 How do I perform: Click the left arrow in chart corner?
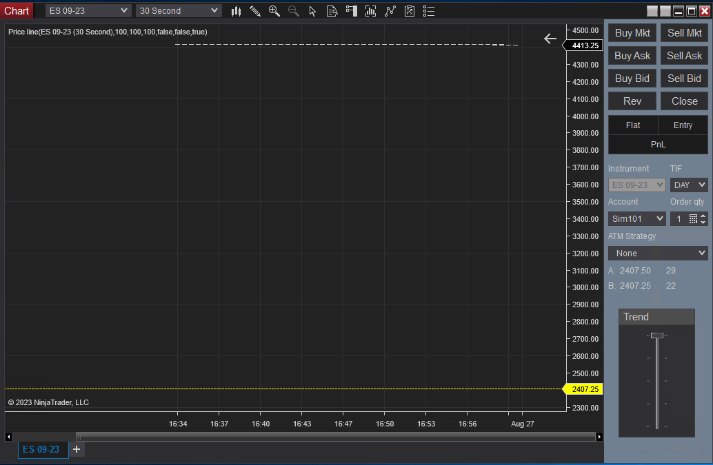pos(550,39)
